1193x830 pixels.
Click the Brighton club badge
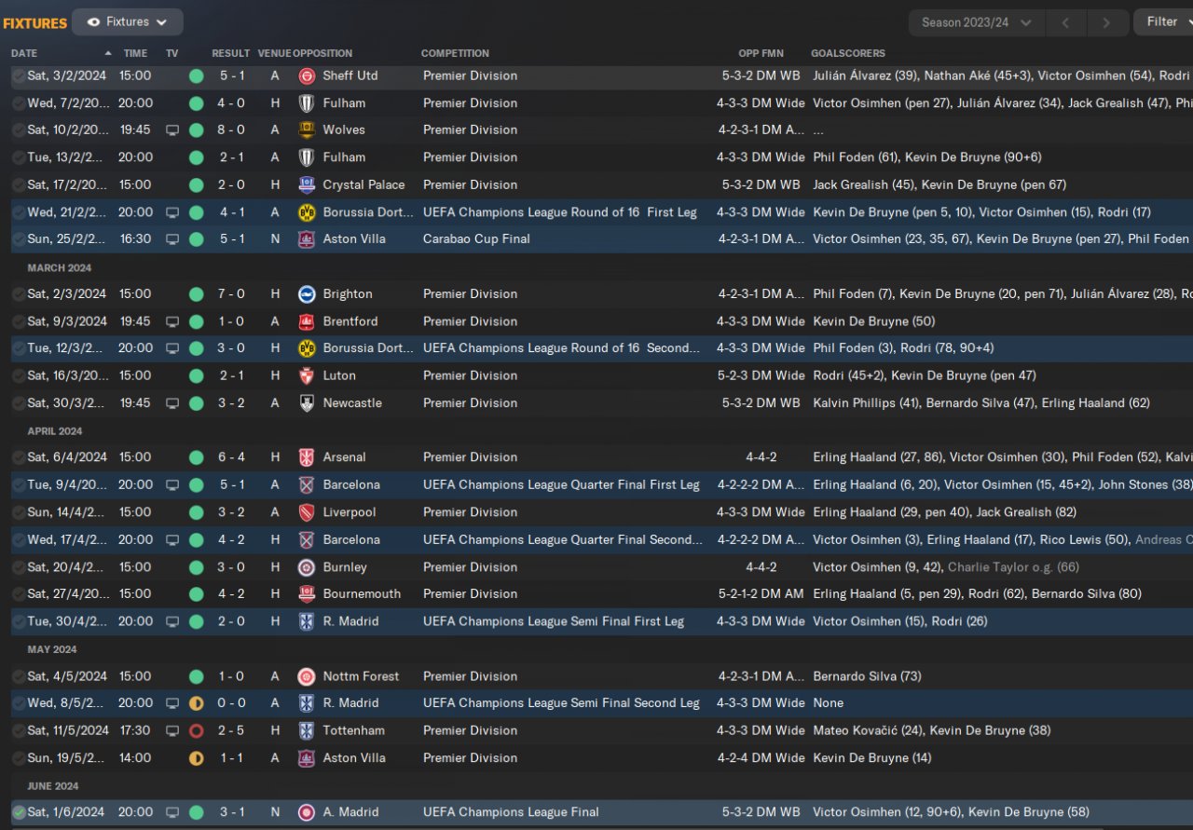(x=307, y=294)
